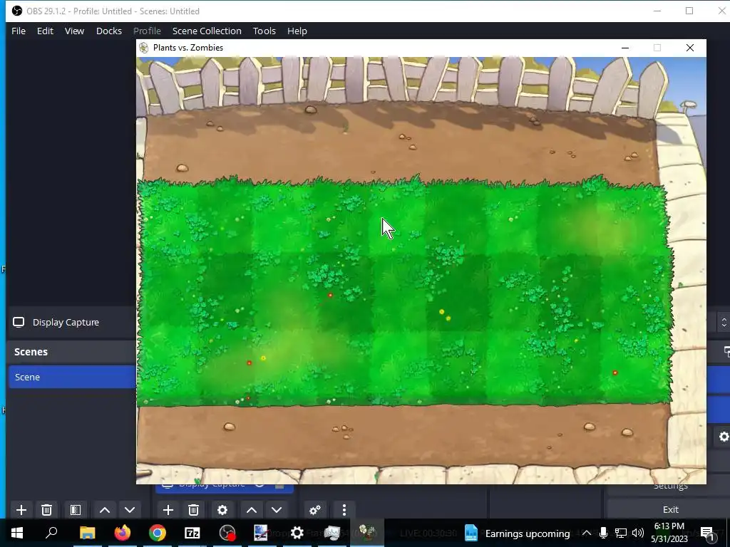Open source properties gear icon
The width and height of the screenshot is (730, 547).
222,510
